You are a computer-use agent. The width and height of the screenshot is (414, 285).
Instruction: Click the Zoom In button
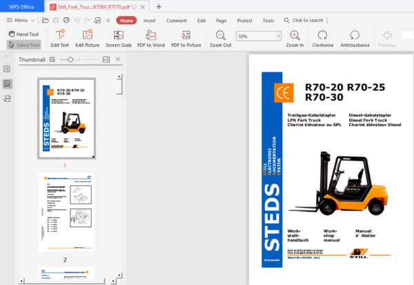tap(295, 39)
